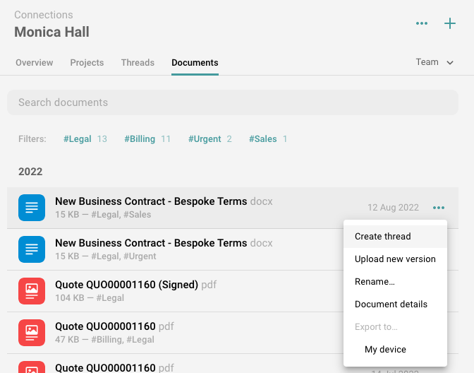Export document to My device

point(385,350)
